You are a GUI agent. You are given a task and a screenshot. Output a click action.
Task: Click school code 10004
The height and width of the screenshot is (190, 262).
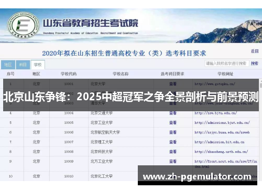tap(69, 113)
